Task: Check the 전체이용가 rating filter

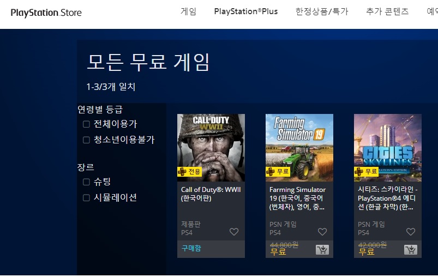Action: [86, 124]
